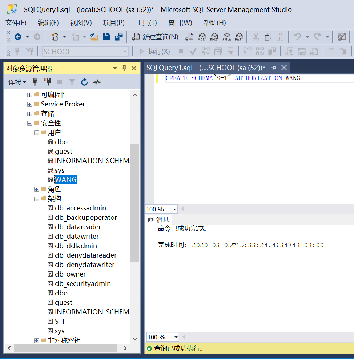Click the DAX query icon

point(238,37)
